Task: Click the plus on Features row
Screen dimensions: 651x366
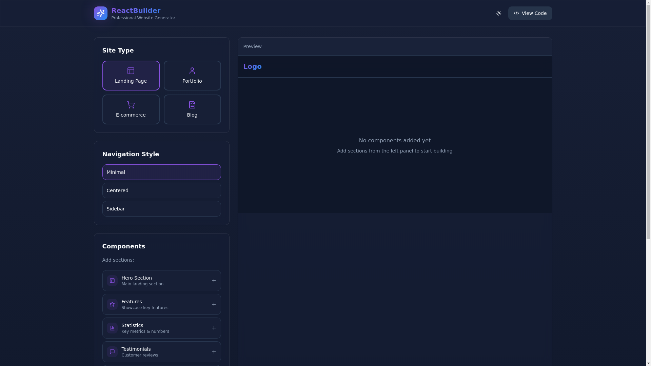Action: [x=214, y=304]
